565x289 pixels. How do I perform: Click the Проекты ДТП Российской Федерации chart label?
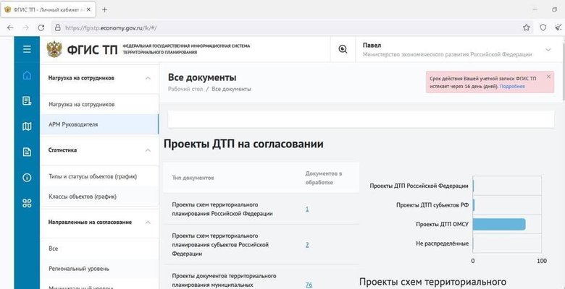pyautogui.click(x=419, y=186)
